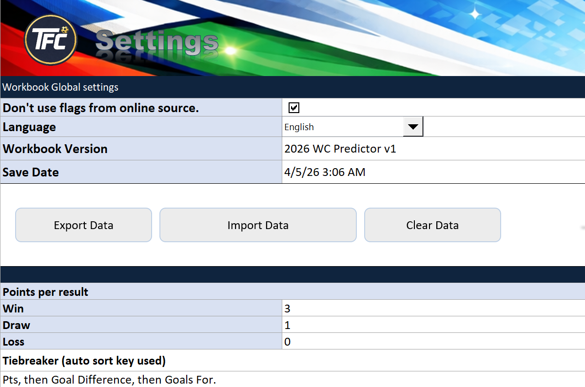Viewport: 585px width, 387px height.
Task: Click the Language dropdown arrow
Action: [x=413, y=127]
